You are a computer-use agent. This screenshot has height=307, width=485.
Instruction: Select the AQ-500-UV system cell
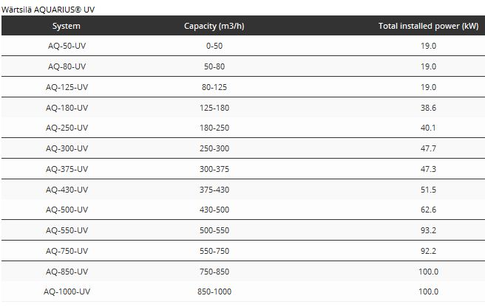[x=67, y=210]
